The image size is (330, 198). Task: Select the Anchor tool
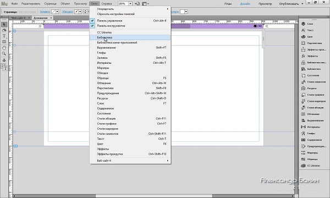[x=4, y=60]
